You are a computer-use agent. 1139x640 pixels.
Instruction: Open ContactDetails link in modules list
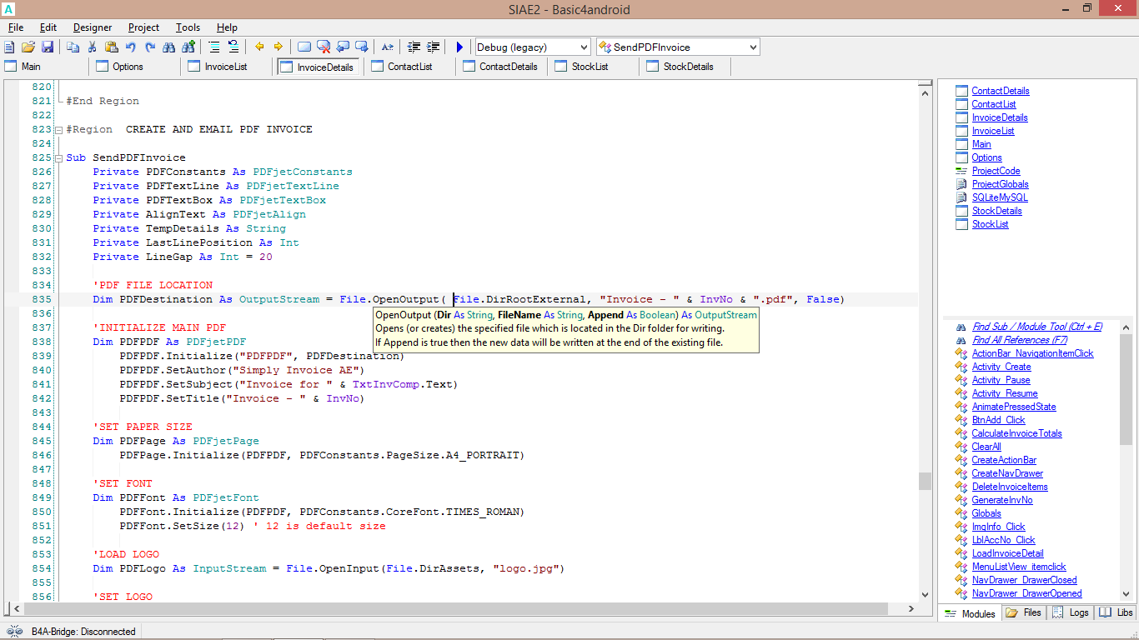(x=1000, y=91)
